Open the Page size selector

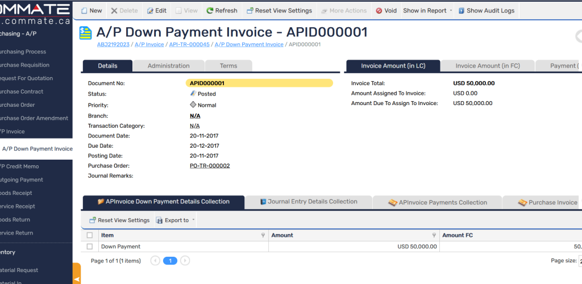[x=580, y=261]
